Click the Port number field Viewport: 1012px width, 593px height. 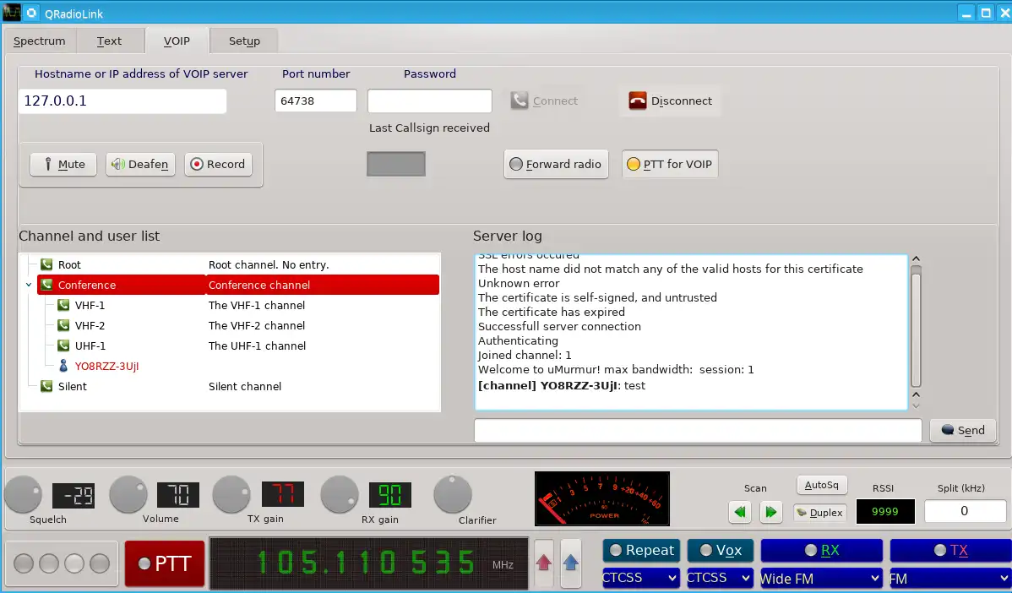pyautogui.click(x=316, y=101)
